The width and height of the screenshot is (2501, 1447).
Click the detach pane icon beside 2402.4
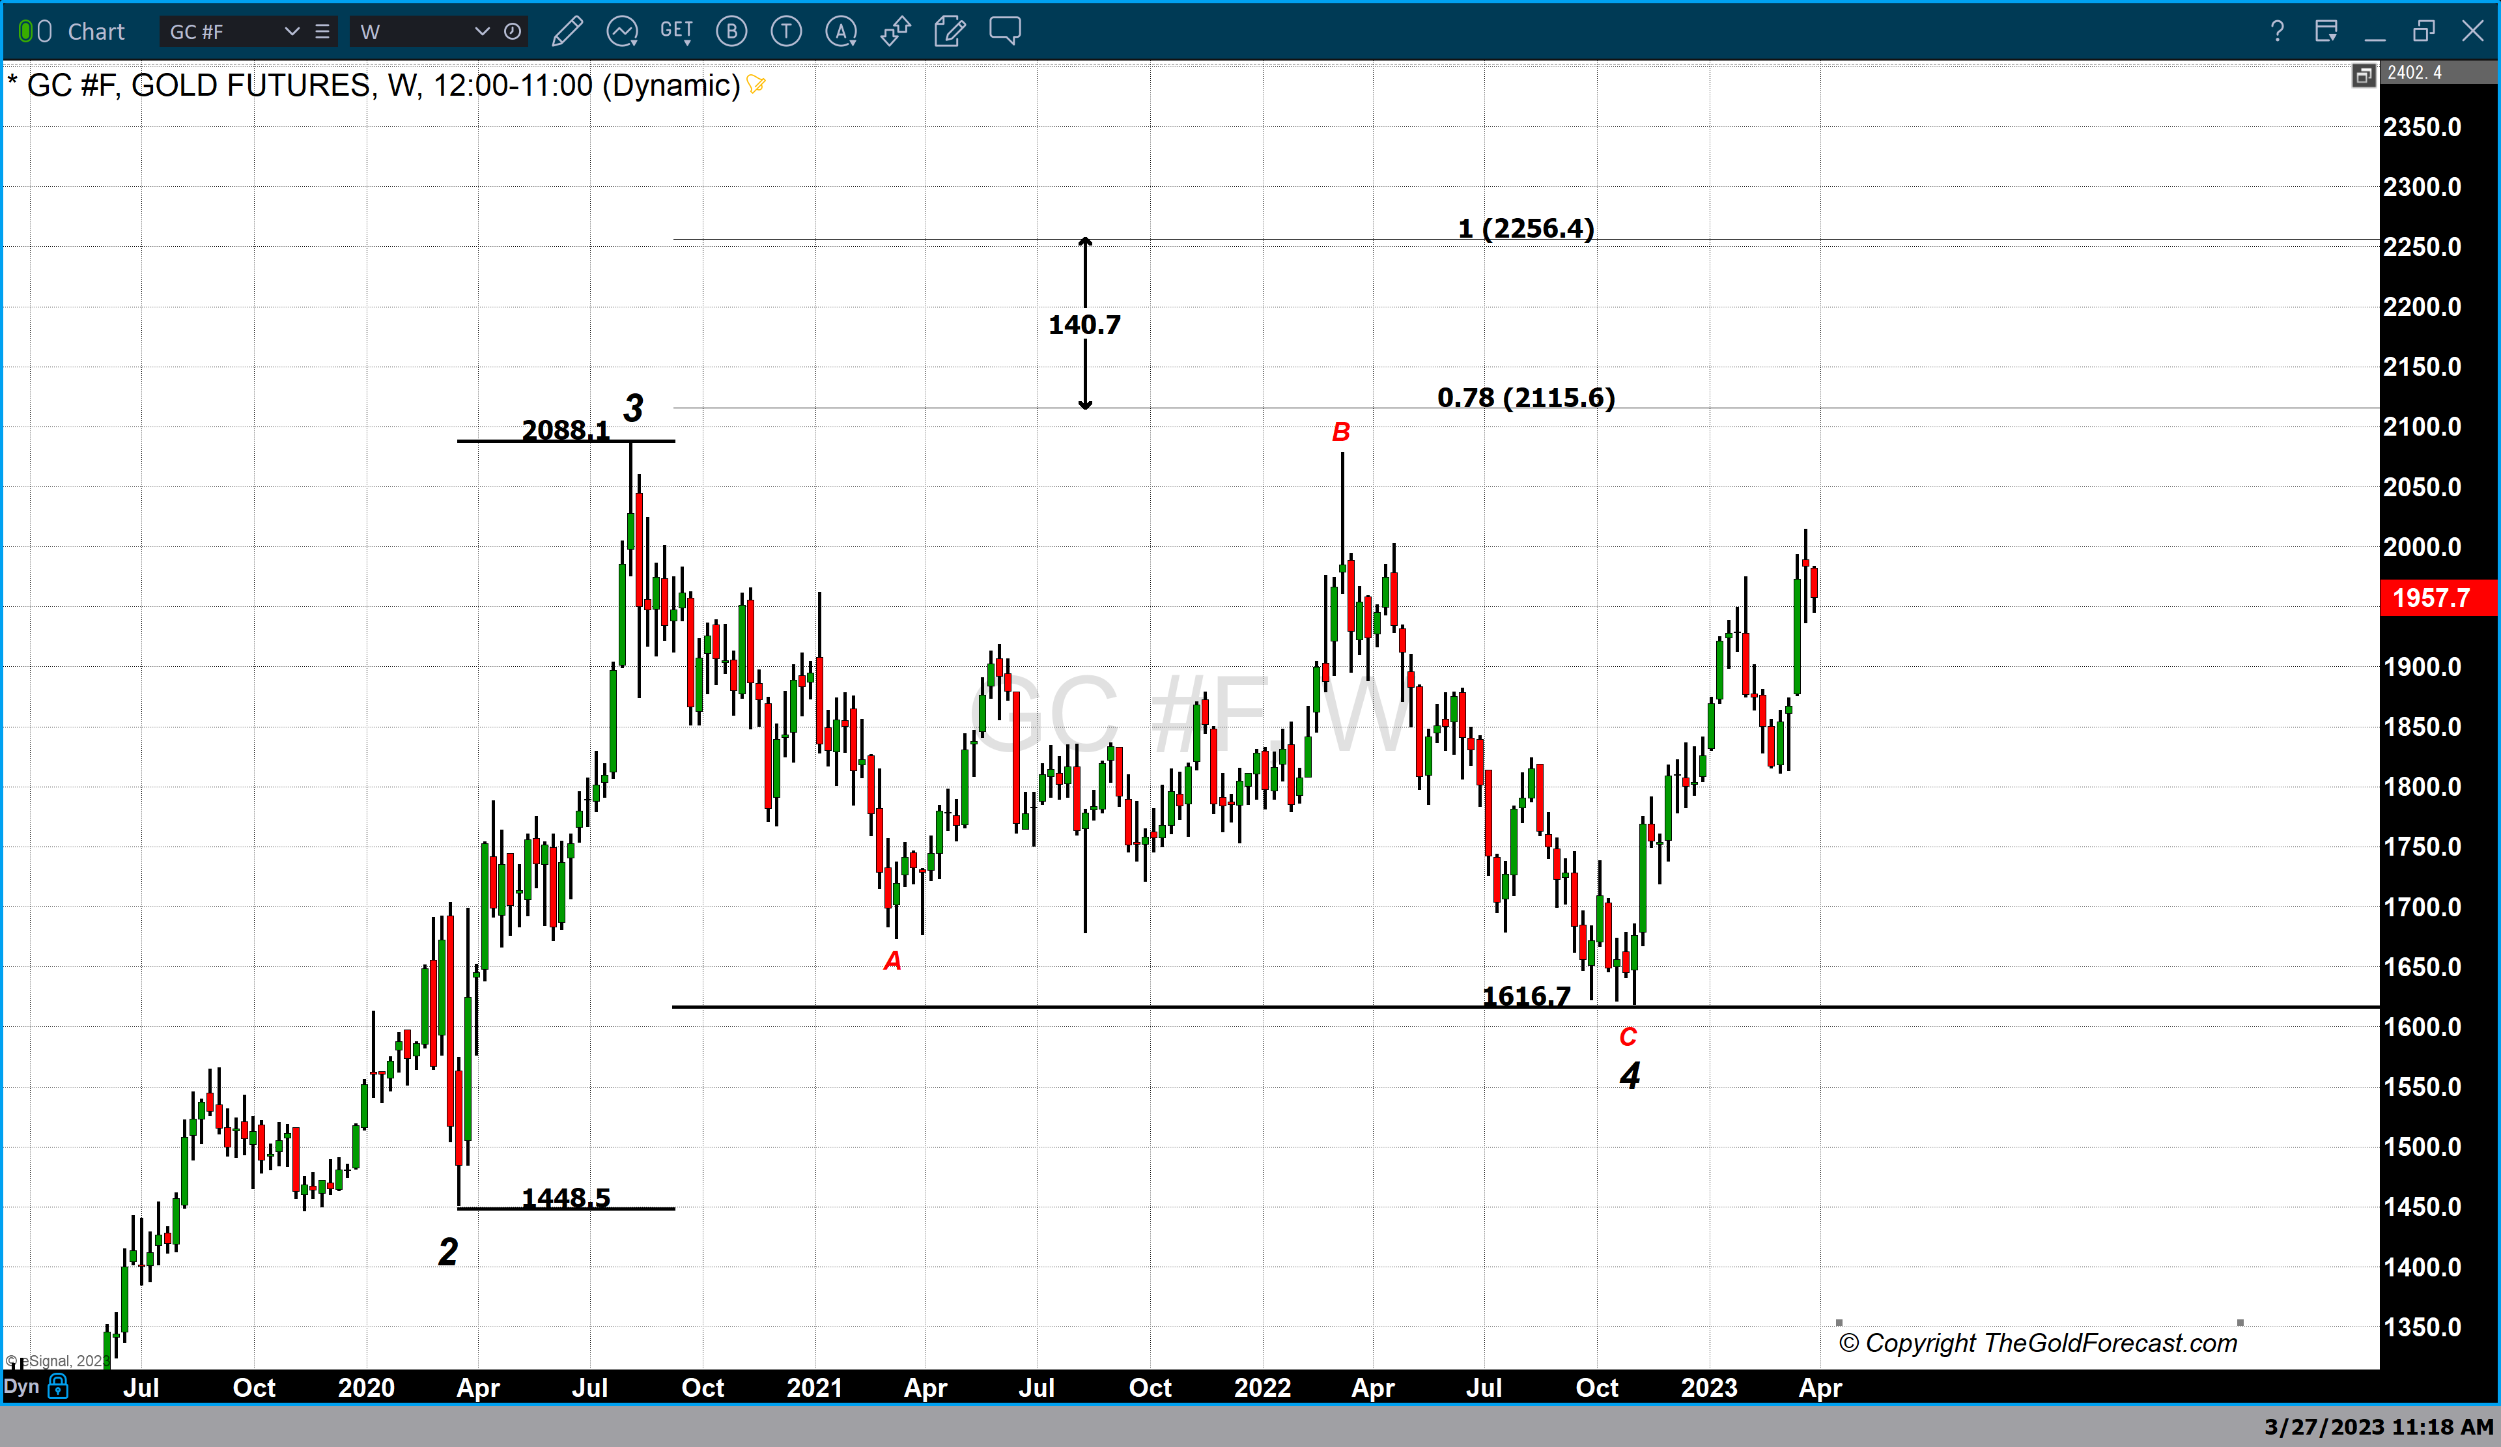(x=2364, y=74)
